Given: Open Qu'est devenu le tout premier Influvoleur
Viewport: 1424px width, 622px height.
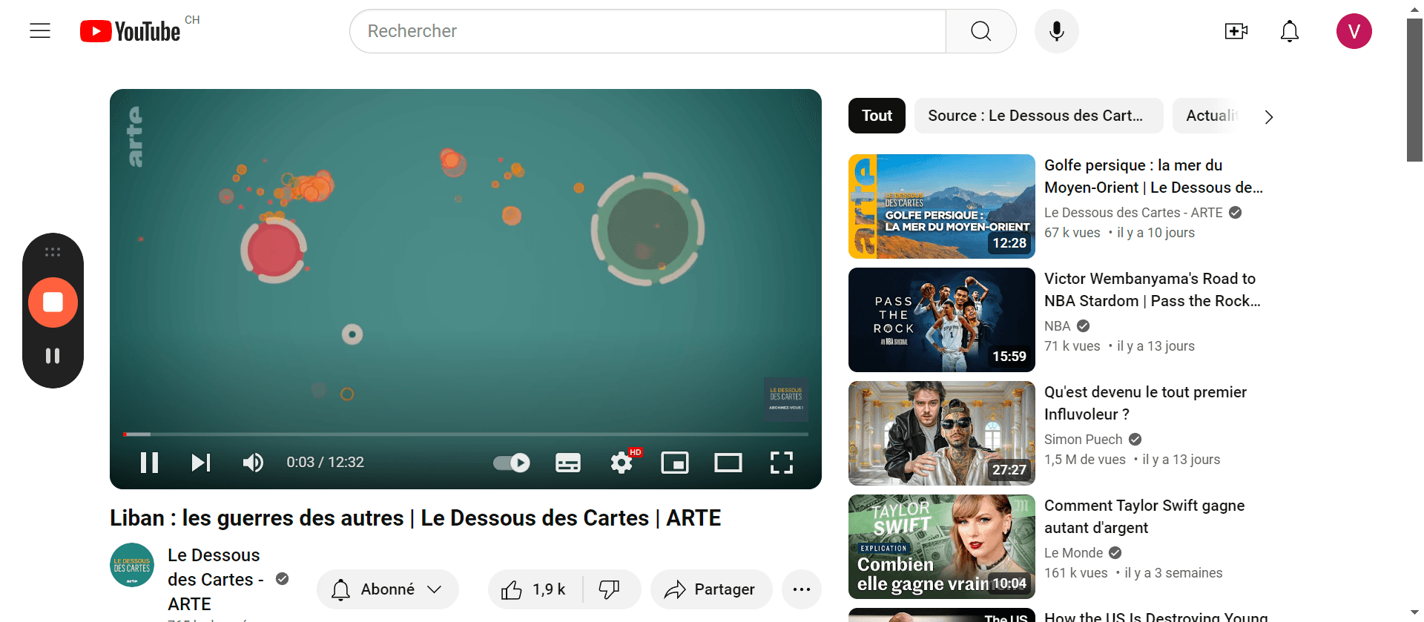Looking at the screenshot, I should click(1145, 403).
